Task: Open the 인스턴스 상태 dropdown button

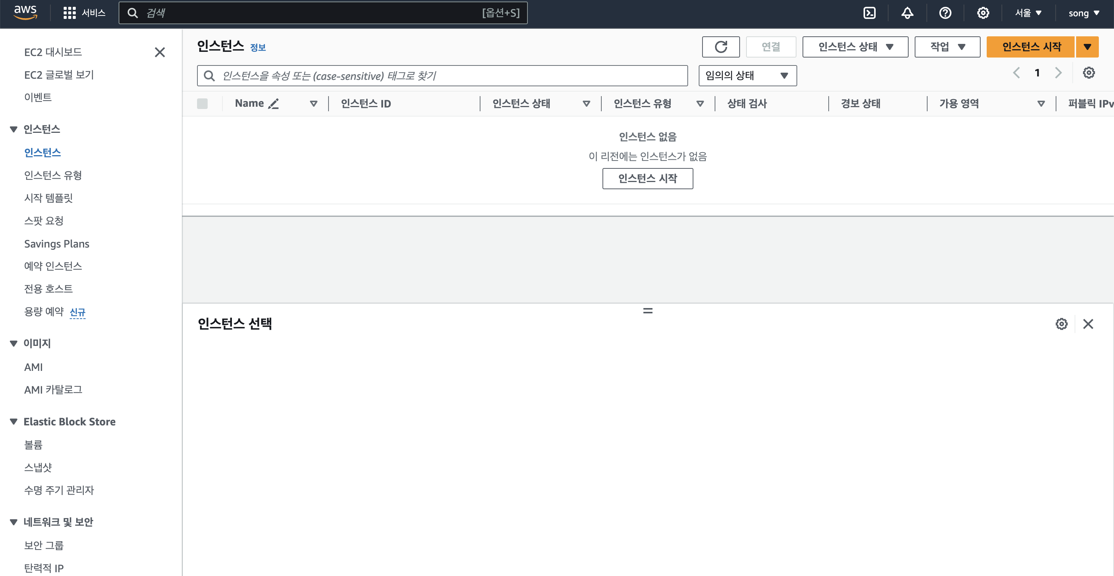Action: click(x=856, y=47)
